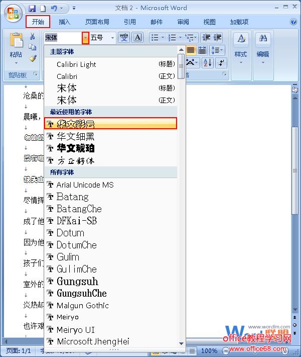Activate the Format Painter brush
The width and height of the screenshot is (301, 357).
point(33,58)
